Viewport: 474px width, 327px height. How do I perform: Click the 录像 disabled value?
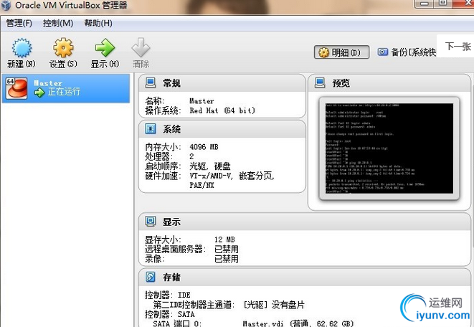227,259
